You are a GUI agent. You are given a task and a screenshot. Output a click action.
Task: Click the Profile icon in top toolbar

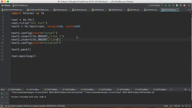pos(177,5)
